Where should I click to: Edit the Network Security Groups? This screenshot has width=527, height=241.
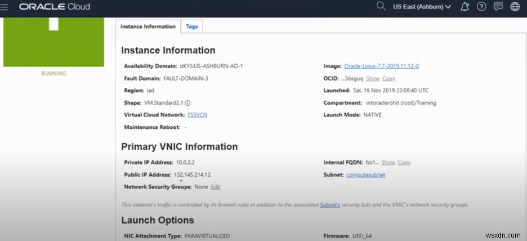(215, 186)
